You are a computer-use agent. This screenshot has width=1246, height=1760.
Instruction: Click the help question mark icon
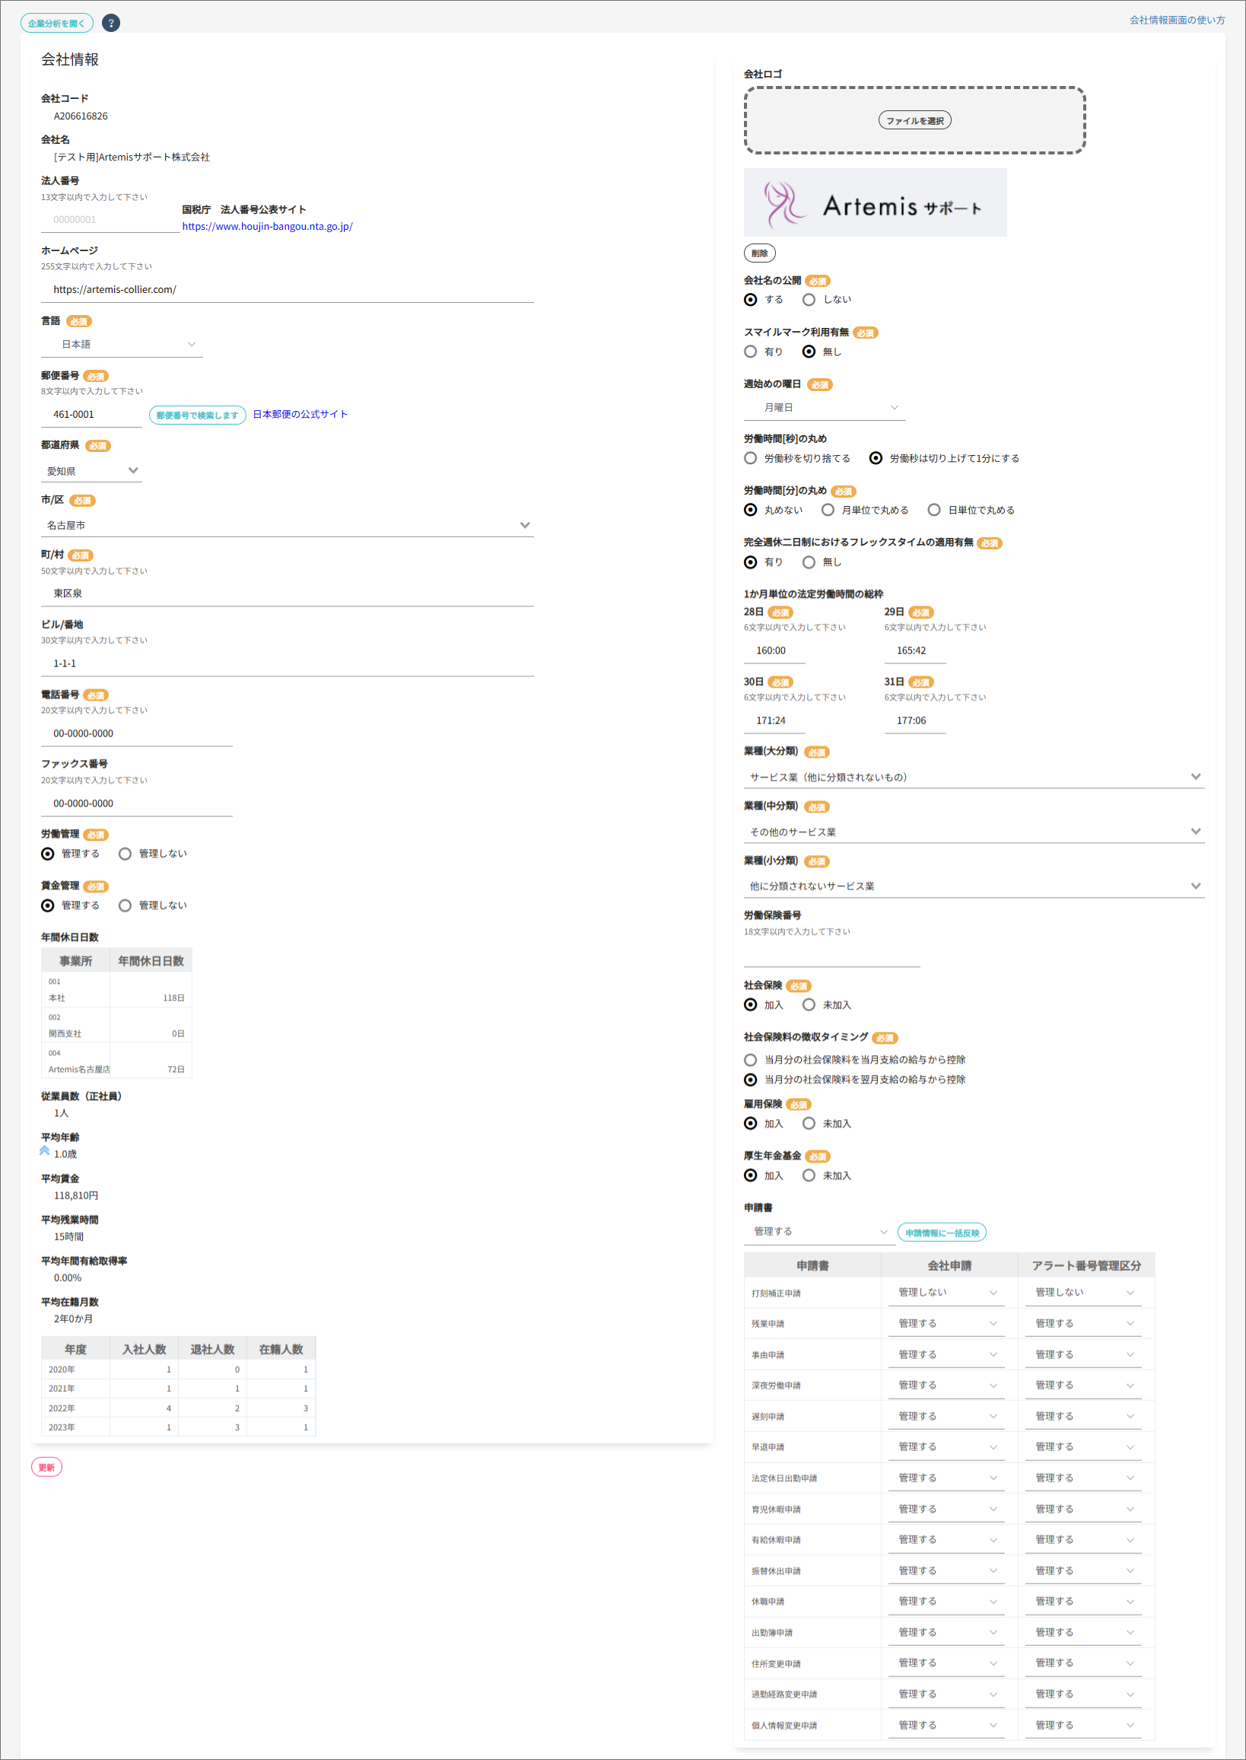(x=110, y=23)
